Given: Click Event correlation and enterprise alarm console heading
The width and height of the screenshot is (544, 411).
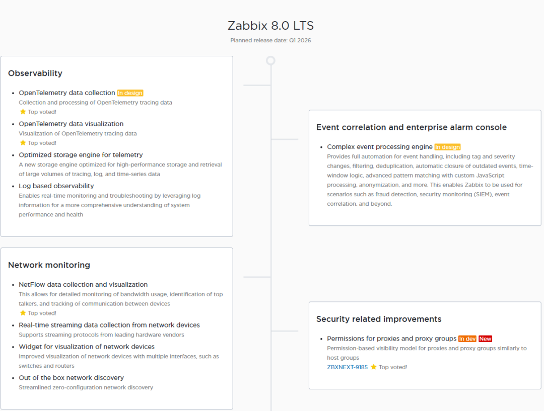Looking at the screenshot, I should click(x=411, y=127).
